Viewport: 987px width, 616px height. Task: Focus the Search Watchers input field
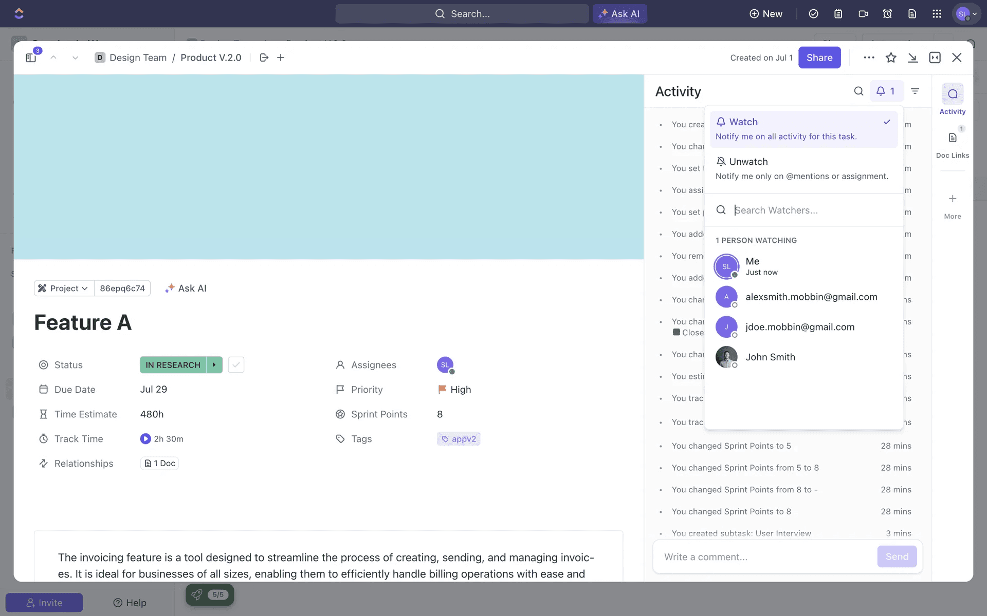pyautogui.click(x=812, y=210)
